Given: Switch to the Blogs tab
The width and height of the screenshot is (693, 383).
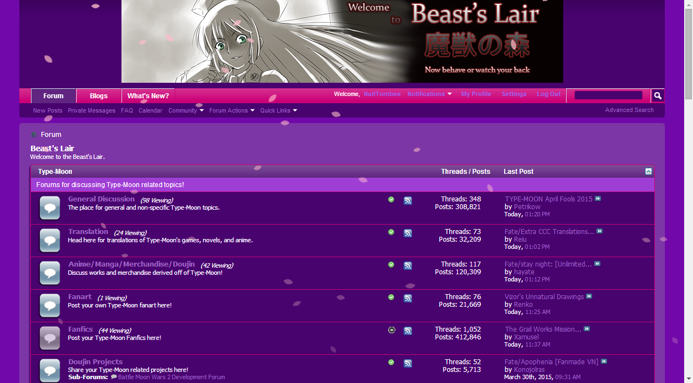Looking at the screenshot, I should (99, 96).
